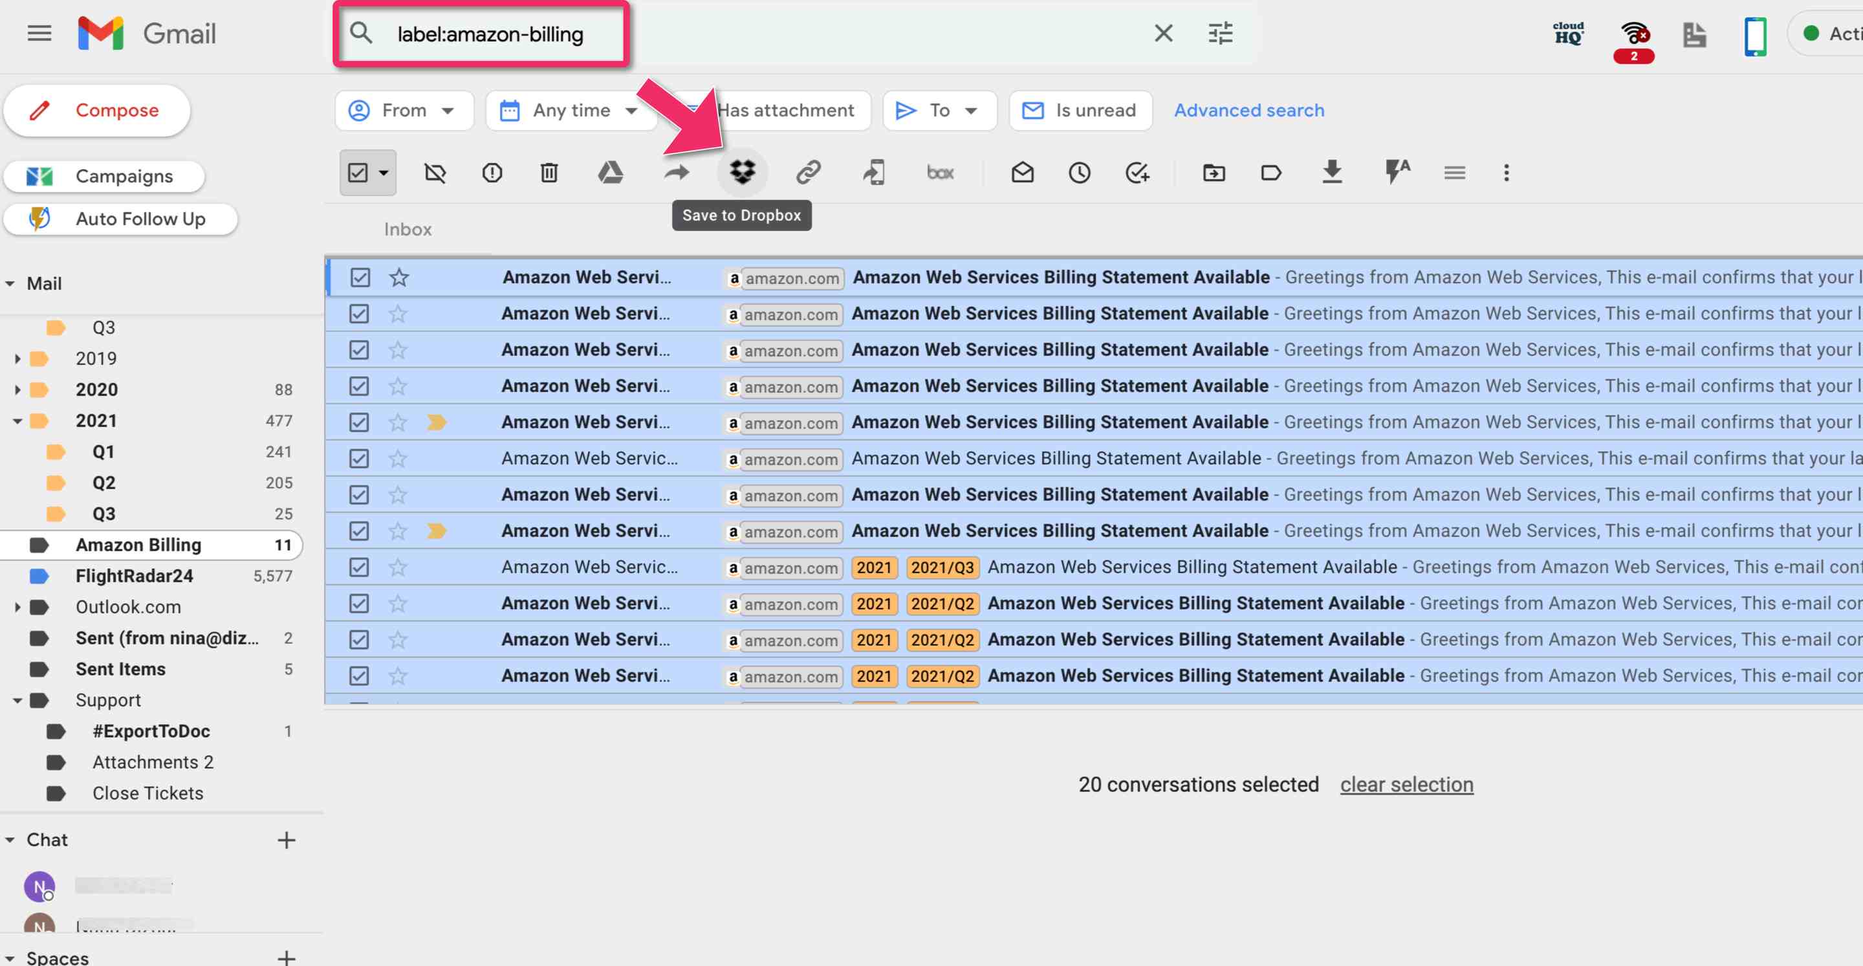Uncheck the third Amazon billing email row
This screenshot has width=1863, height=966.
(360, 349)
